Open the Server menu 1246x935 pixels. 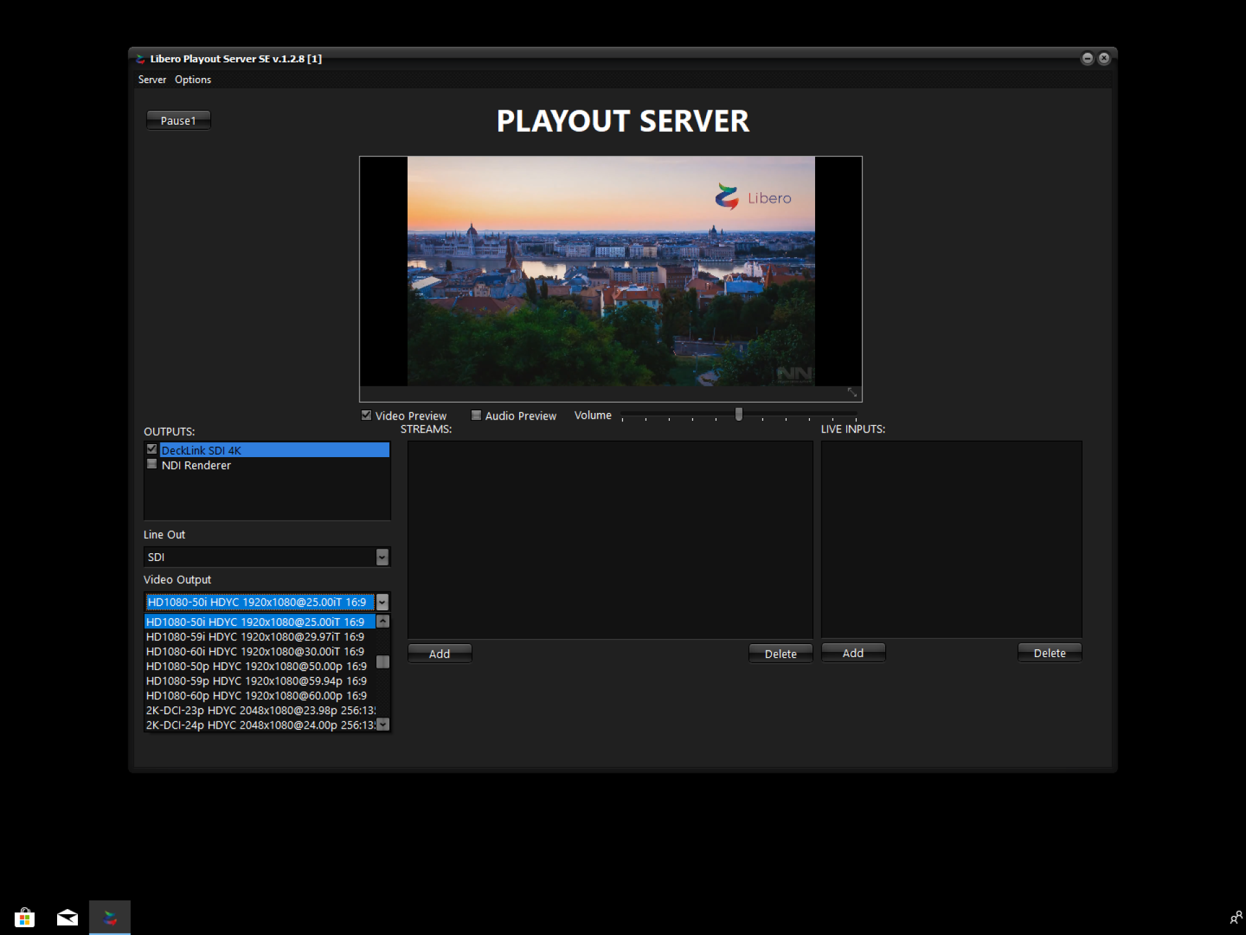tap(152, 79)
